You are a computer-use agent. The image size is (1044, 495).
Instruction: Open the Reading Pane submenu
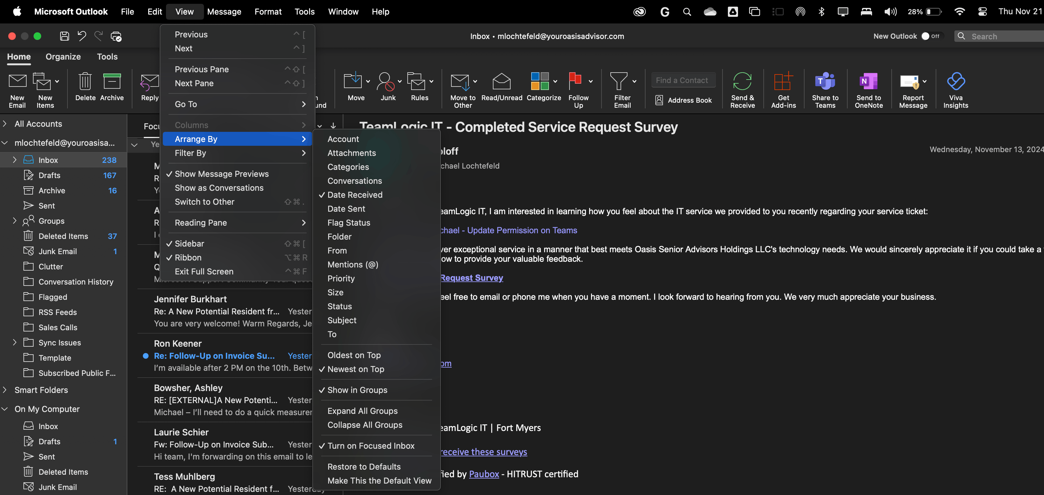click(201, 222)
